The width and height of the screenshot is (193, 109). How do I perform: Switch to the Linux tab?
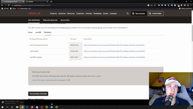[30, 32]
